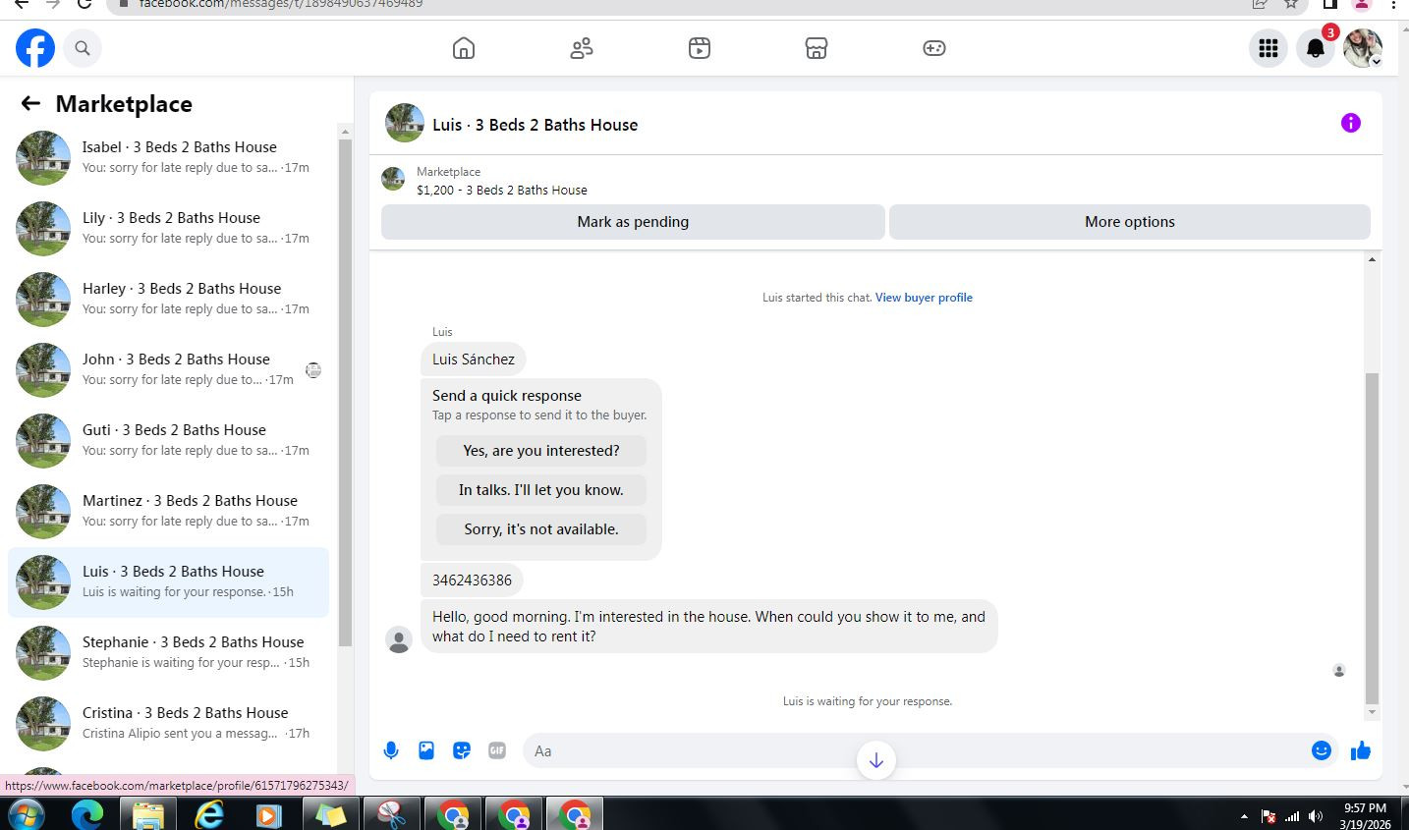Viewport: 1409px width, 830px height.
Task: Click the 'Luis Sánchez' message bubble
Action: point(474,360)
